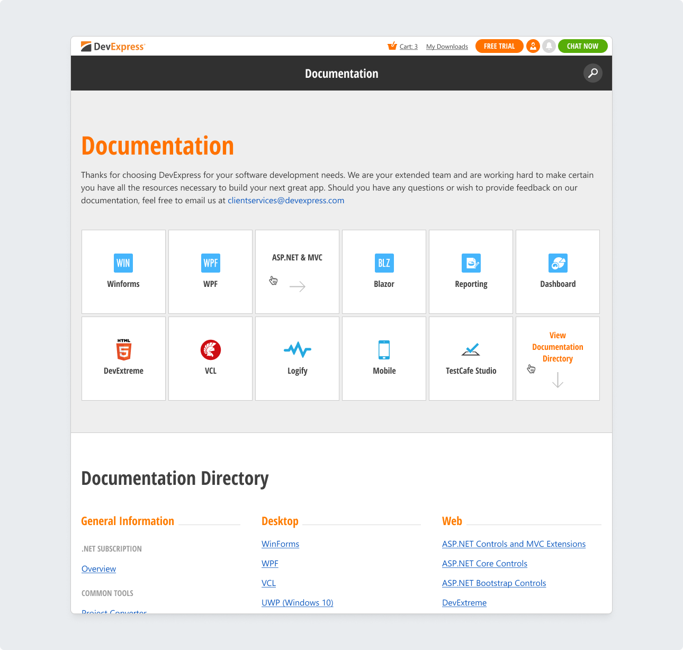Screen dimensions: 683x650
Task: Click the TestCafe Studio checkmark icon
Action: point(471,349)
